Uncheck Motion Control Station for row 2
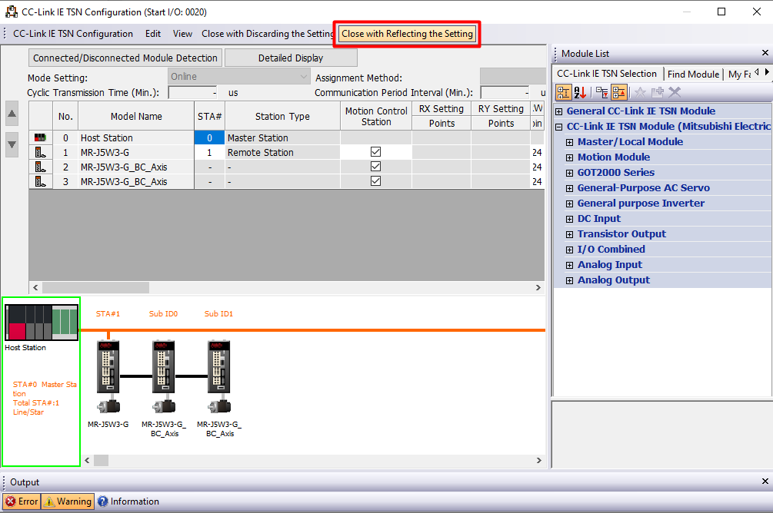 [x=375, y=167]
